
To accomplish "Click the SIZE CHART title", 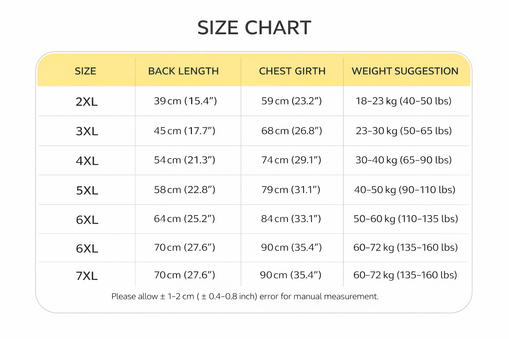I will (254, 27).
